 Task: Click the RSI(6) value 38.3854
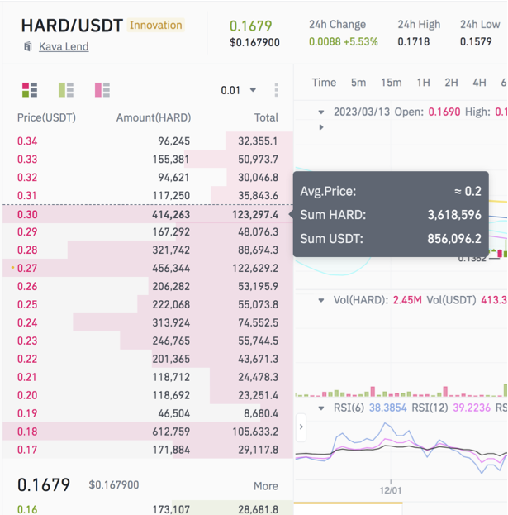(x=388, y=408)
